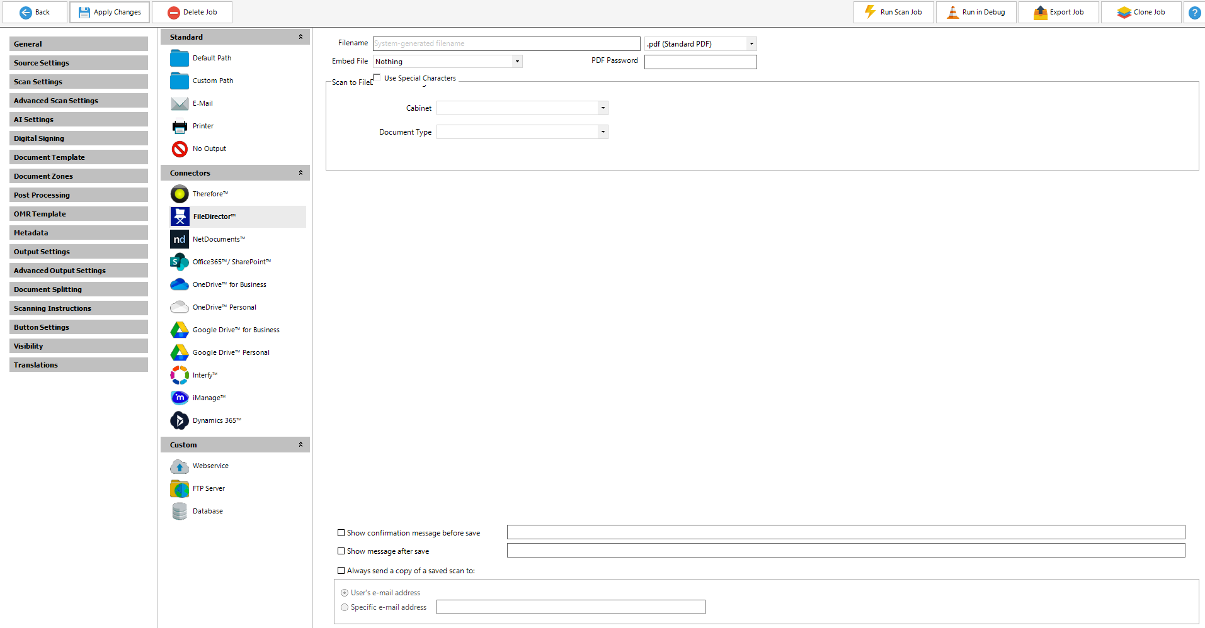Pick the iManage connector icon

(180, 398)
